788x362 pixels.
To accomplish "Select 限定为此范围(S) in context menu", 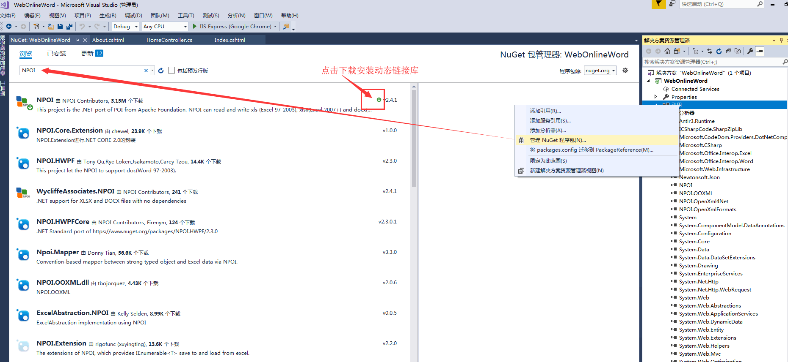I will click(597, 161).
